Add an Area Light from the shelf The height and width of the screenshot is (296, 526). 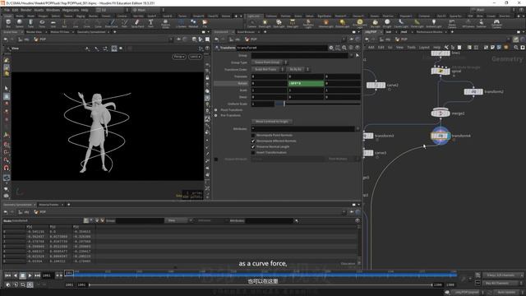293,24
